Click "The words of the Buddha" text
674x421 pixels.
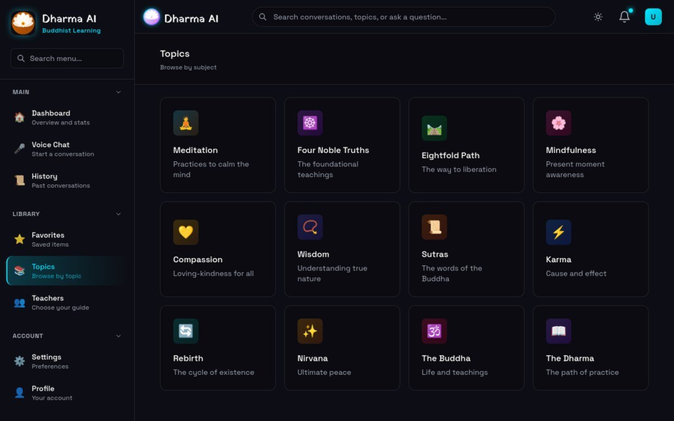pyautogui.click(x=452, y=273)
